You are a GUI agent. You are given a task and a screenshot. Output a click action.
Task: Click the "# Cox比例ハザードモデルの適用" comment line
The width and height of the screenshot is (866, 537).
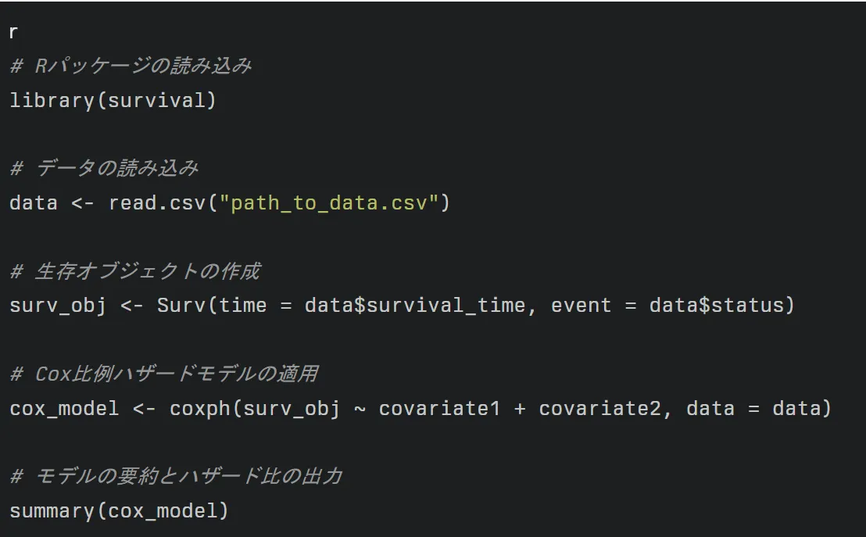[x=163, y=374]
